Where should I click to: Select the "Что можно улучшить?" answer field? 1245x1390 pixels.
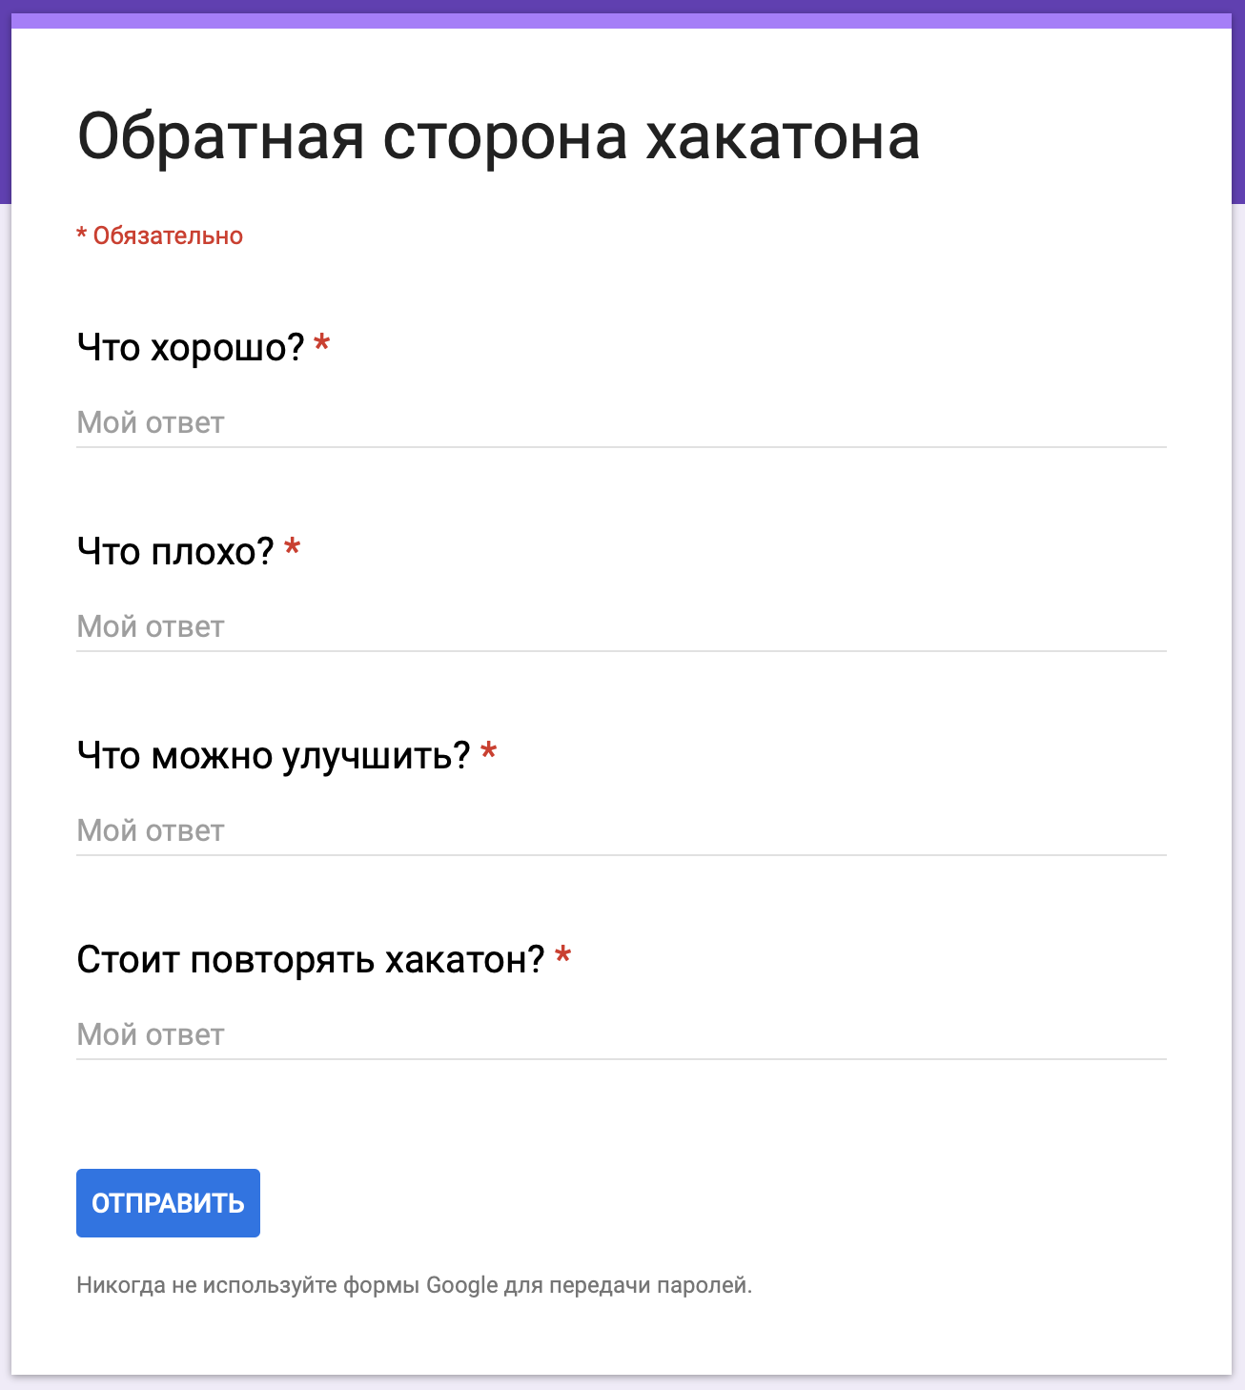pyautogui.click(x=622, y=831)
